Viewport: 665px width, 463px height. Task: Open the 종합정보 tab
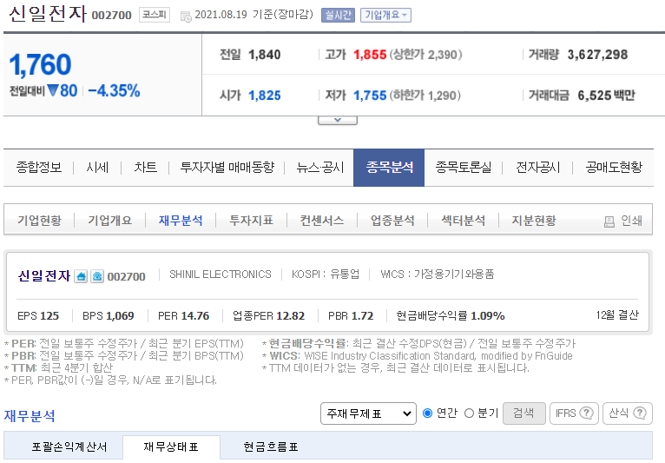[x=39, y=167]
